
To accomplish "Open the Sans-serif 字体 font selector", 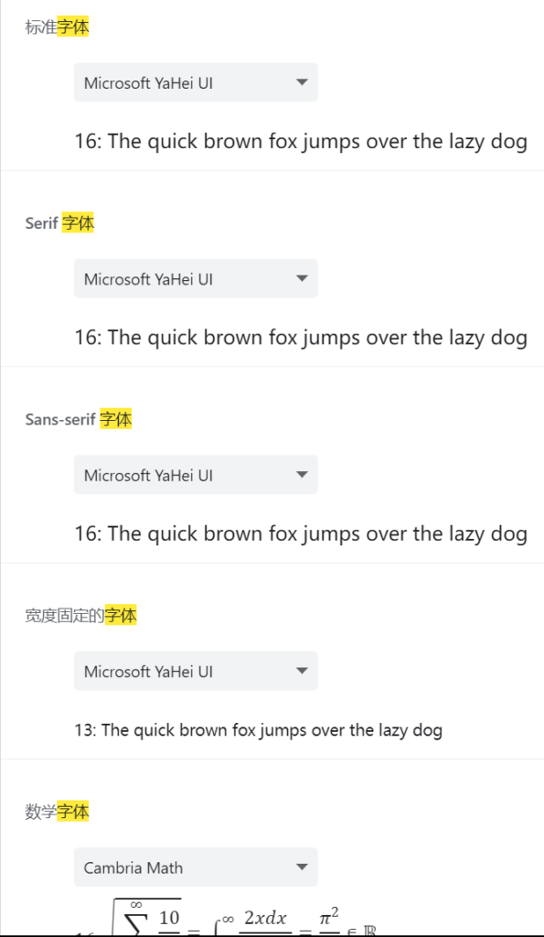I will point(196,475).
